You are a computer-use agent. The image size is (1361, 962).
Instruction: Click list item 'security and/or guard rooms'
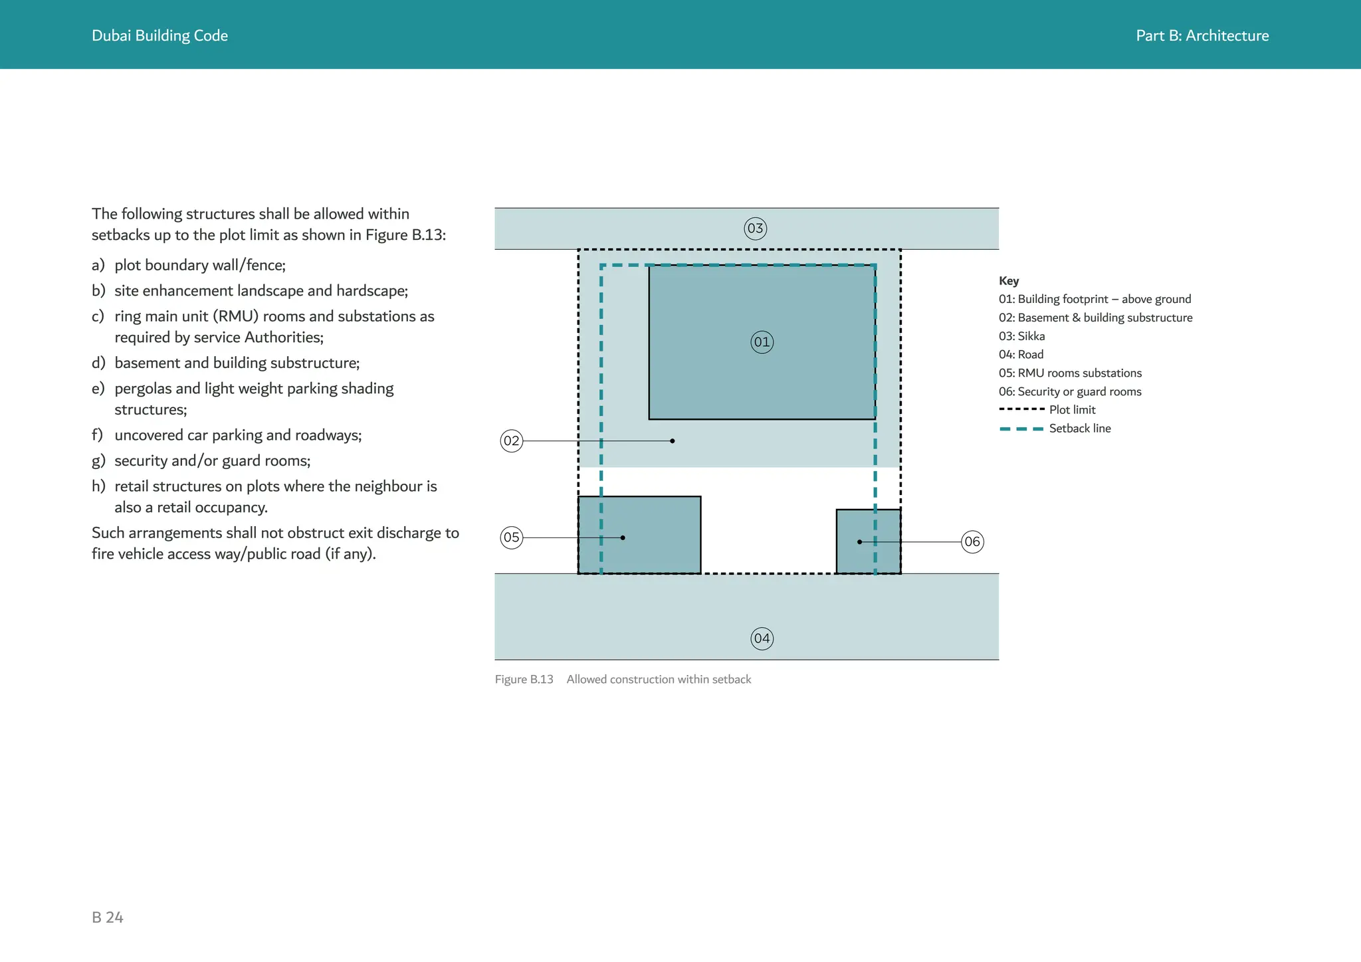212,461
